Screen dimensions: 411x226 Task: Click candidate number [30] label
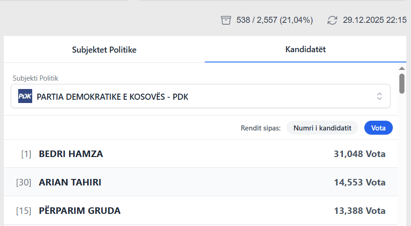23,182
